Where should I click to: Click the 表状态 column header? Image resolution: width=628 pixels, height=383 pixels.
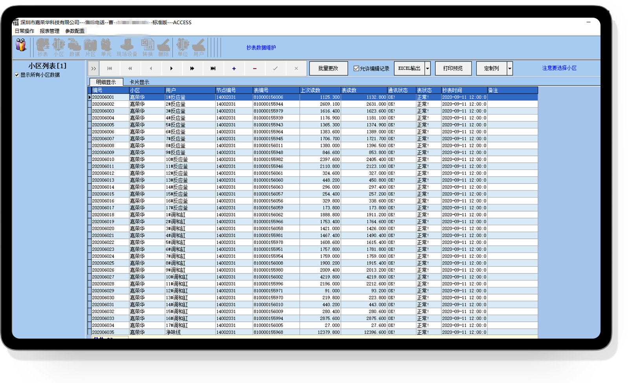428,90
